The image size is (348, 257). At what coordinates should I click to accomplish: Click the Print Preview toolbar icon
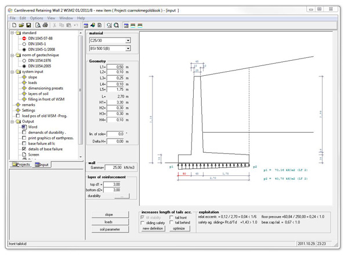(x=38, y=25)
